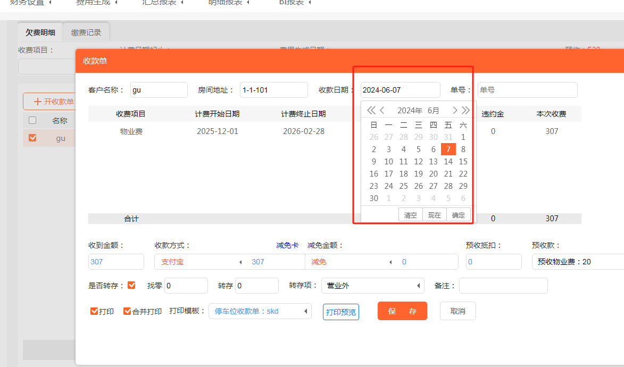Uncheck the 是否转存 checkbox
The width and height of the screenshot is (624, 367).
click(130, 285)
